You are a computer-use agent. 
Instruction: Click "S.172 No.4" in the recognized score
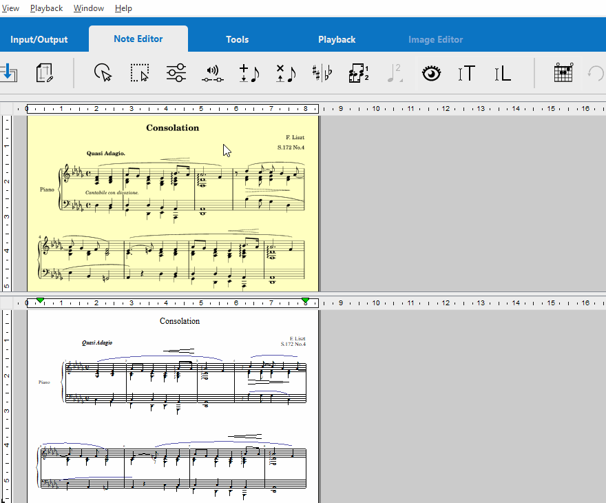(x=293, y=344)
